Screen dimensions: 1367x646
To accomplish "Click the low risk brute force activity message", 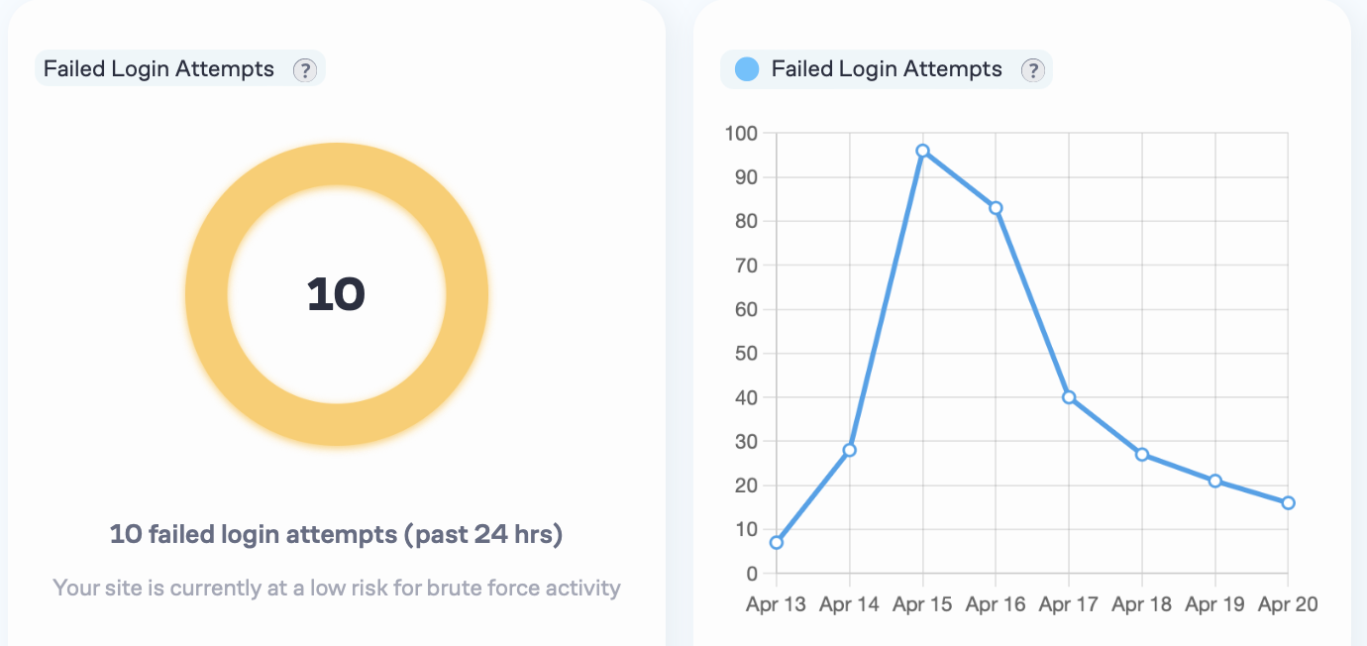I will pos(336,588).
